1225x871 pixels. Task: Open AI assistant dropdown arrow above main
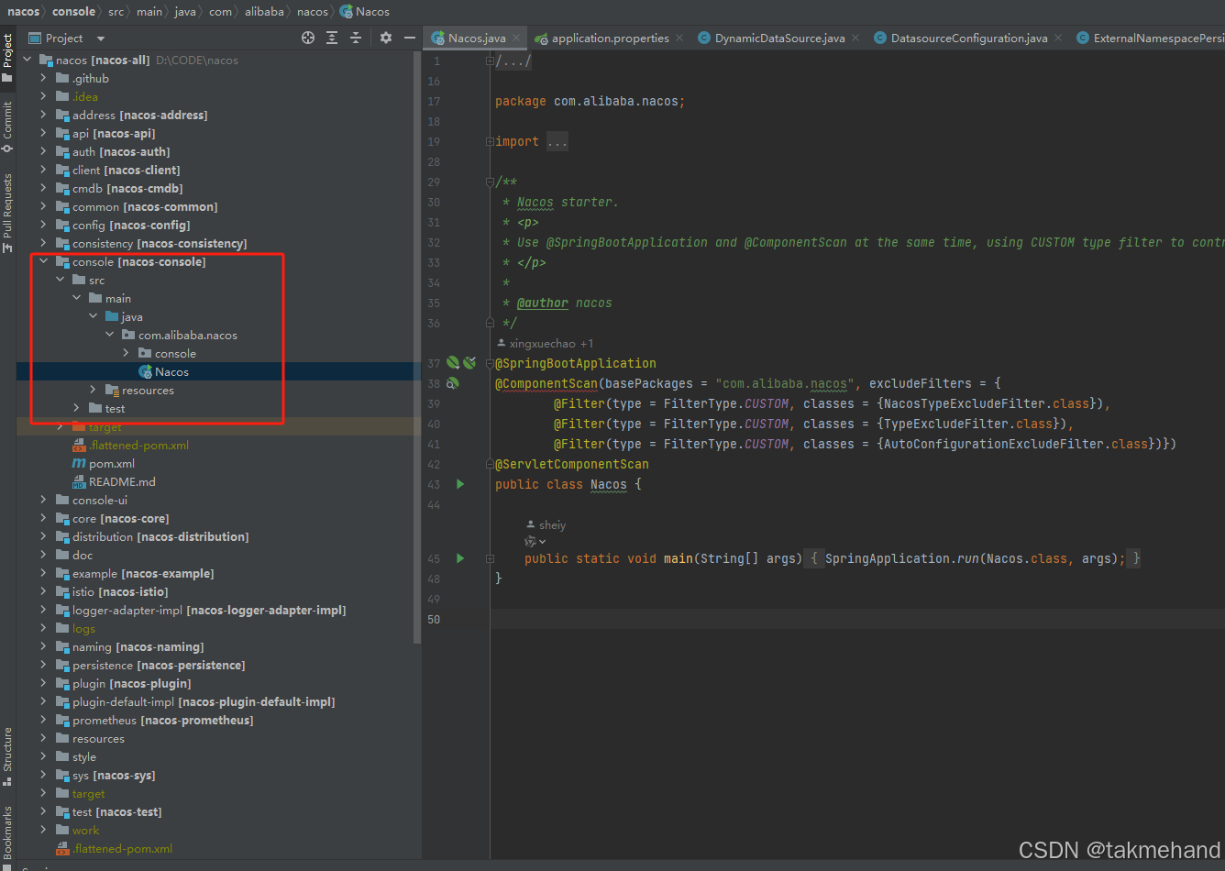(x=542, y=542)
